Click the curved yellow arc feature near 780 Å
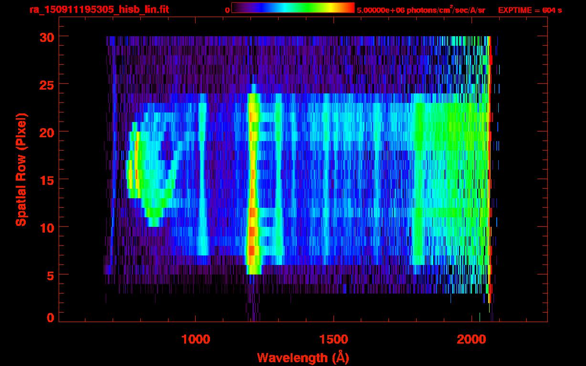This screenshot has height=366, width=586. (x=136, y=164)
